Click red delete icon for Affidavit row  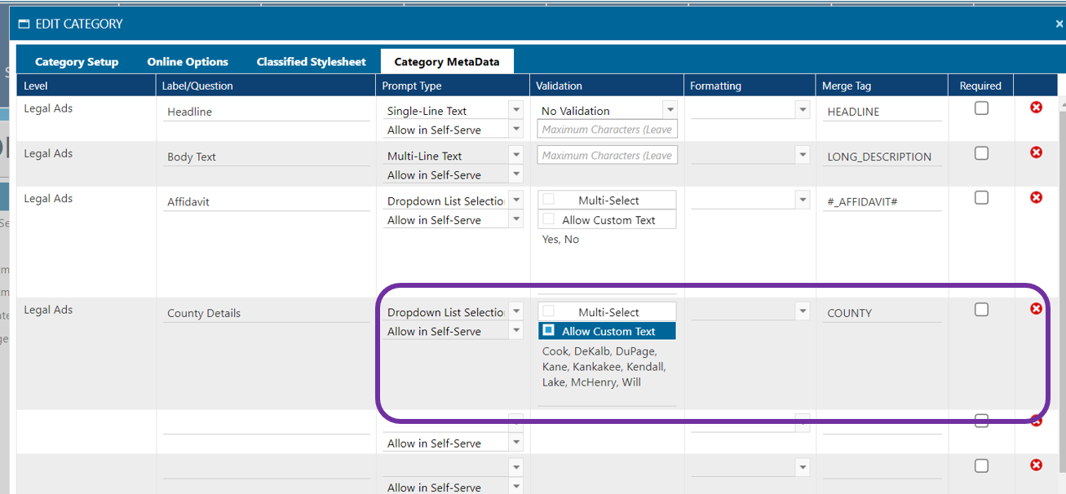click(1036, 197)
